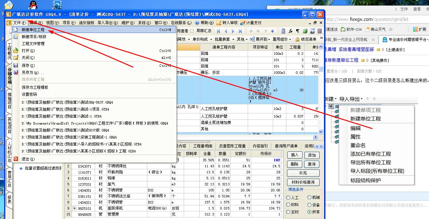Screen dimensions: 429x219
Task: Click the film video player desktop icon
Action: 57,4
